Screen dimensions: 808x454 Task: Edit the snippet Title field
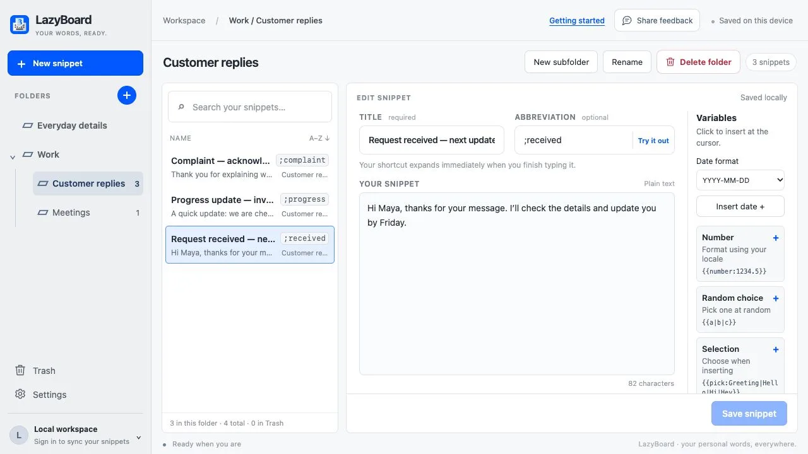432,140
